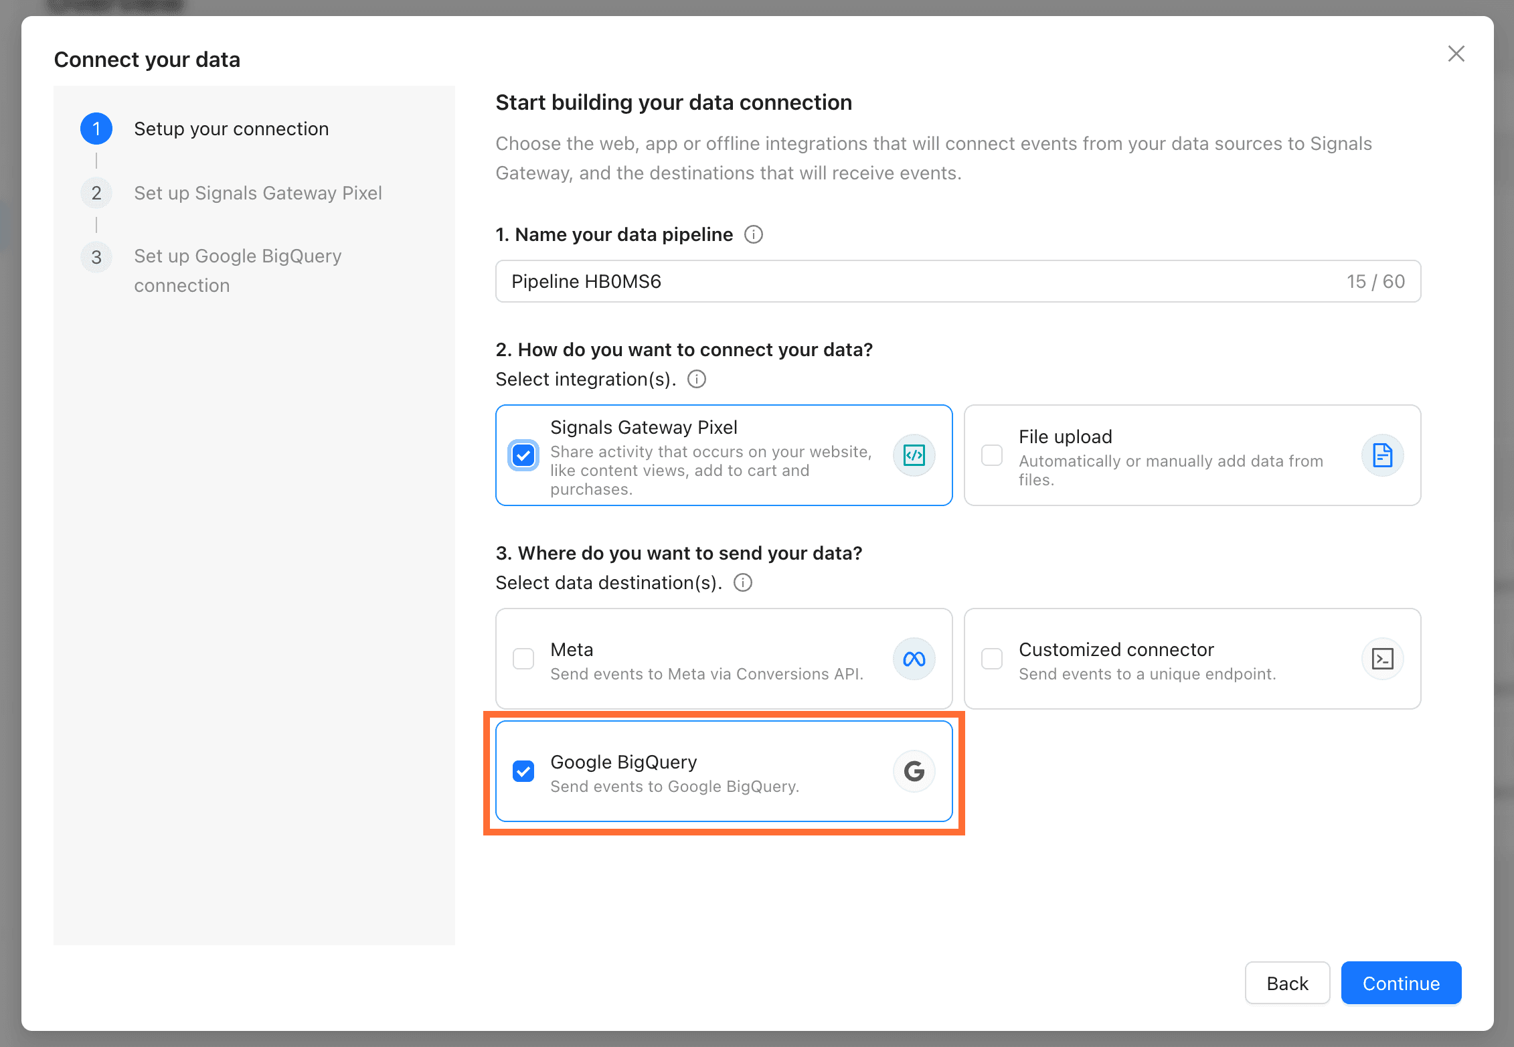Click the Google BigQuery card title
This screenshot has height=1047, width=1514.
tap(623, 762)
